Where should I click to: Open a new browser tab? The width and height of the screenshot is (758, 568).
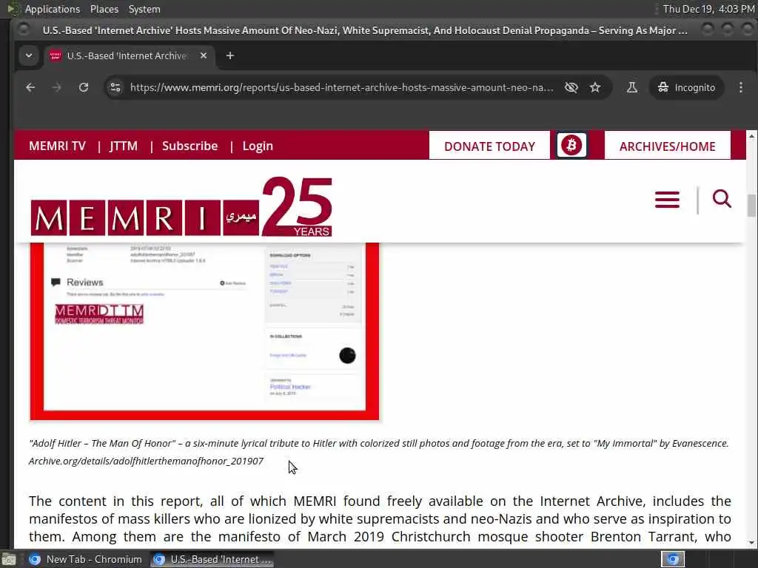(230, 55)
